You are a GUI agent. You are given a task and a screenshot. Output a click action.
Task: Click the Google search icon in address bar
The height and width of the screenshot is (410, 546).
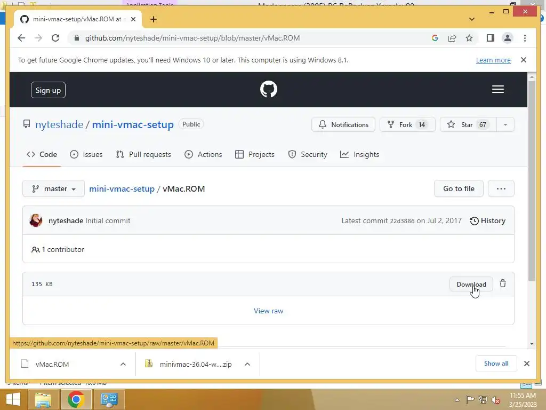pyautogui.click(x=435, y=38)
